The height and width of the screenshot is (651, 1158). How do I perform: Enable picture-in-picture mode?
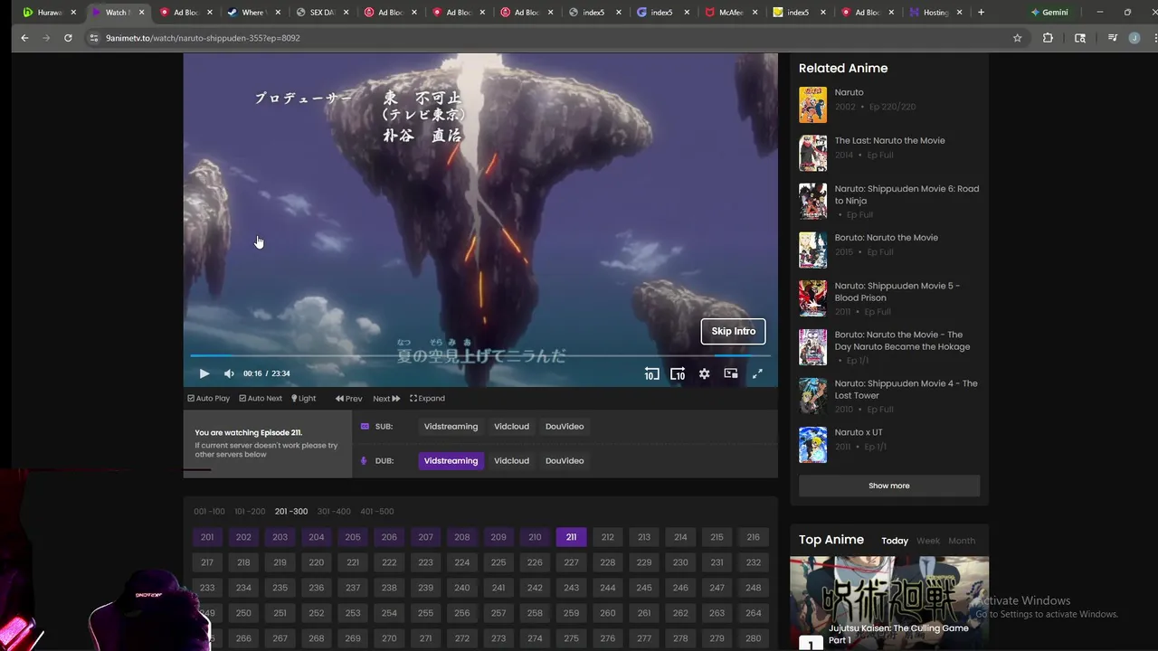click(x=730, y=373)
